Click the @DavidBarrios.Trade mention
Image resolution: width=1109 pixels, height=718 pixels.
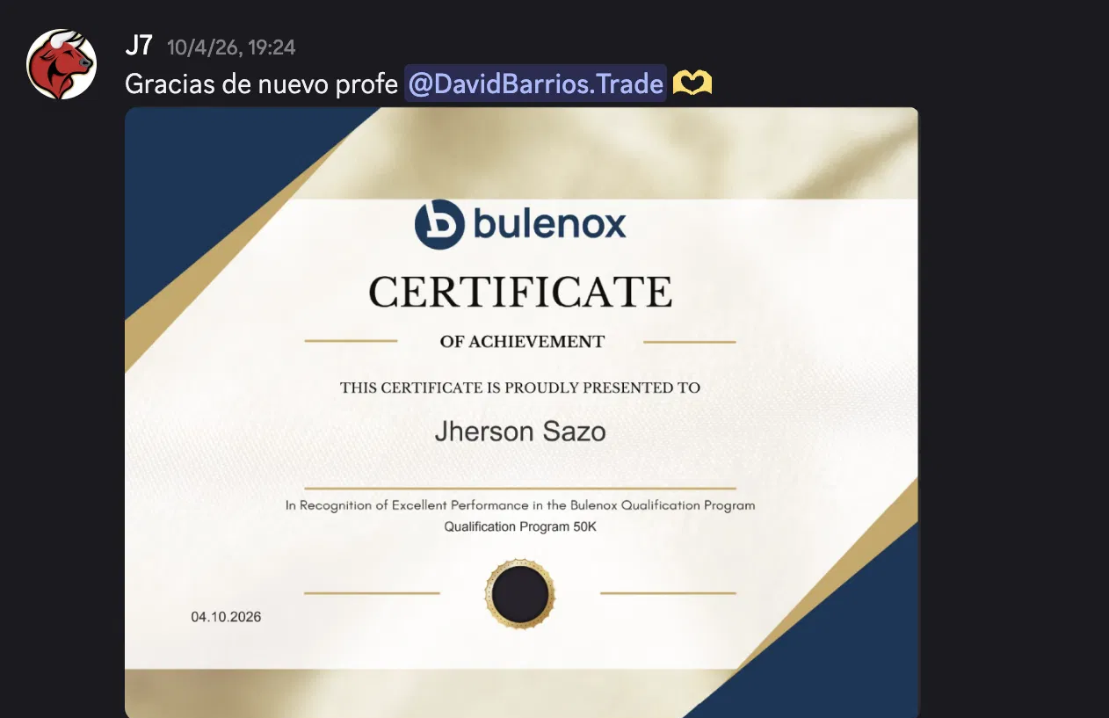535,83
